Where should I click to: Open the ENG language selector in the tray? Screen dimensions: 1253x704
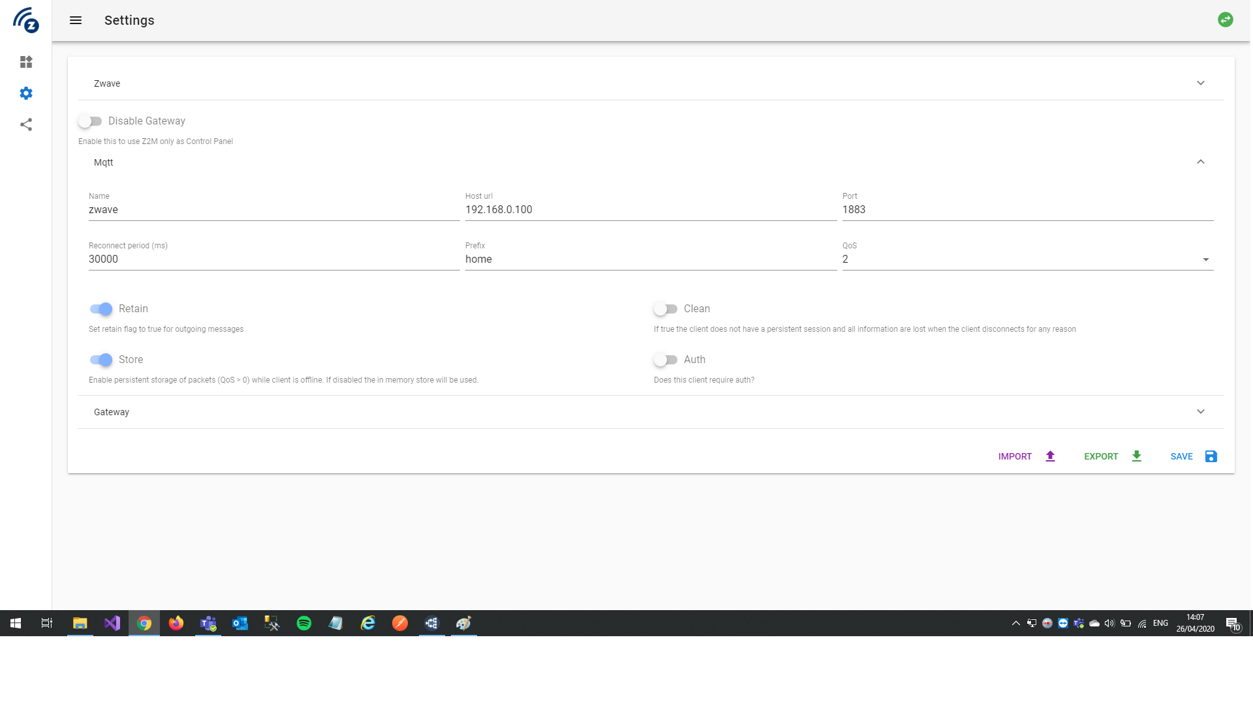[x=1160, y=623]
